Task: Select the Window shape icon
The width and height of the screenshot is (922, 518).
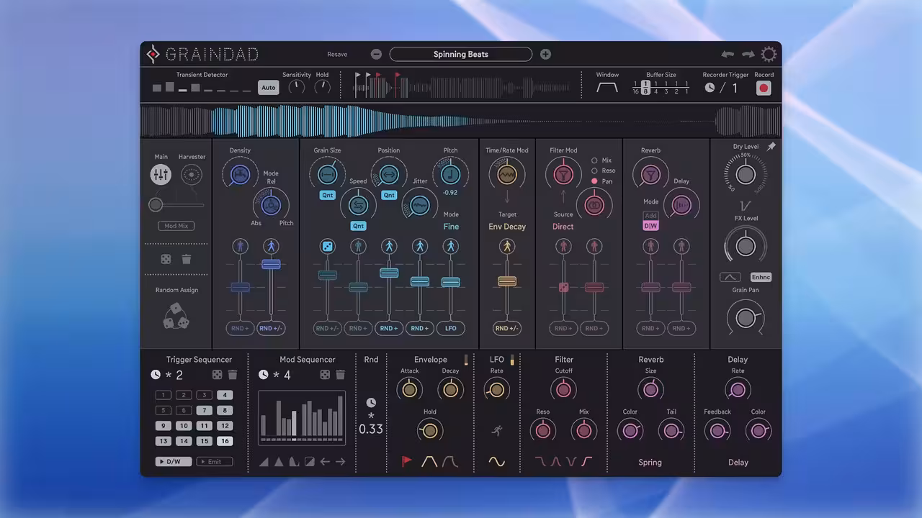Action: [607, 88]
